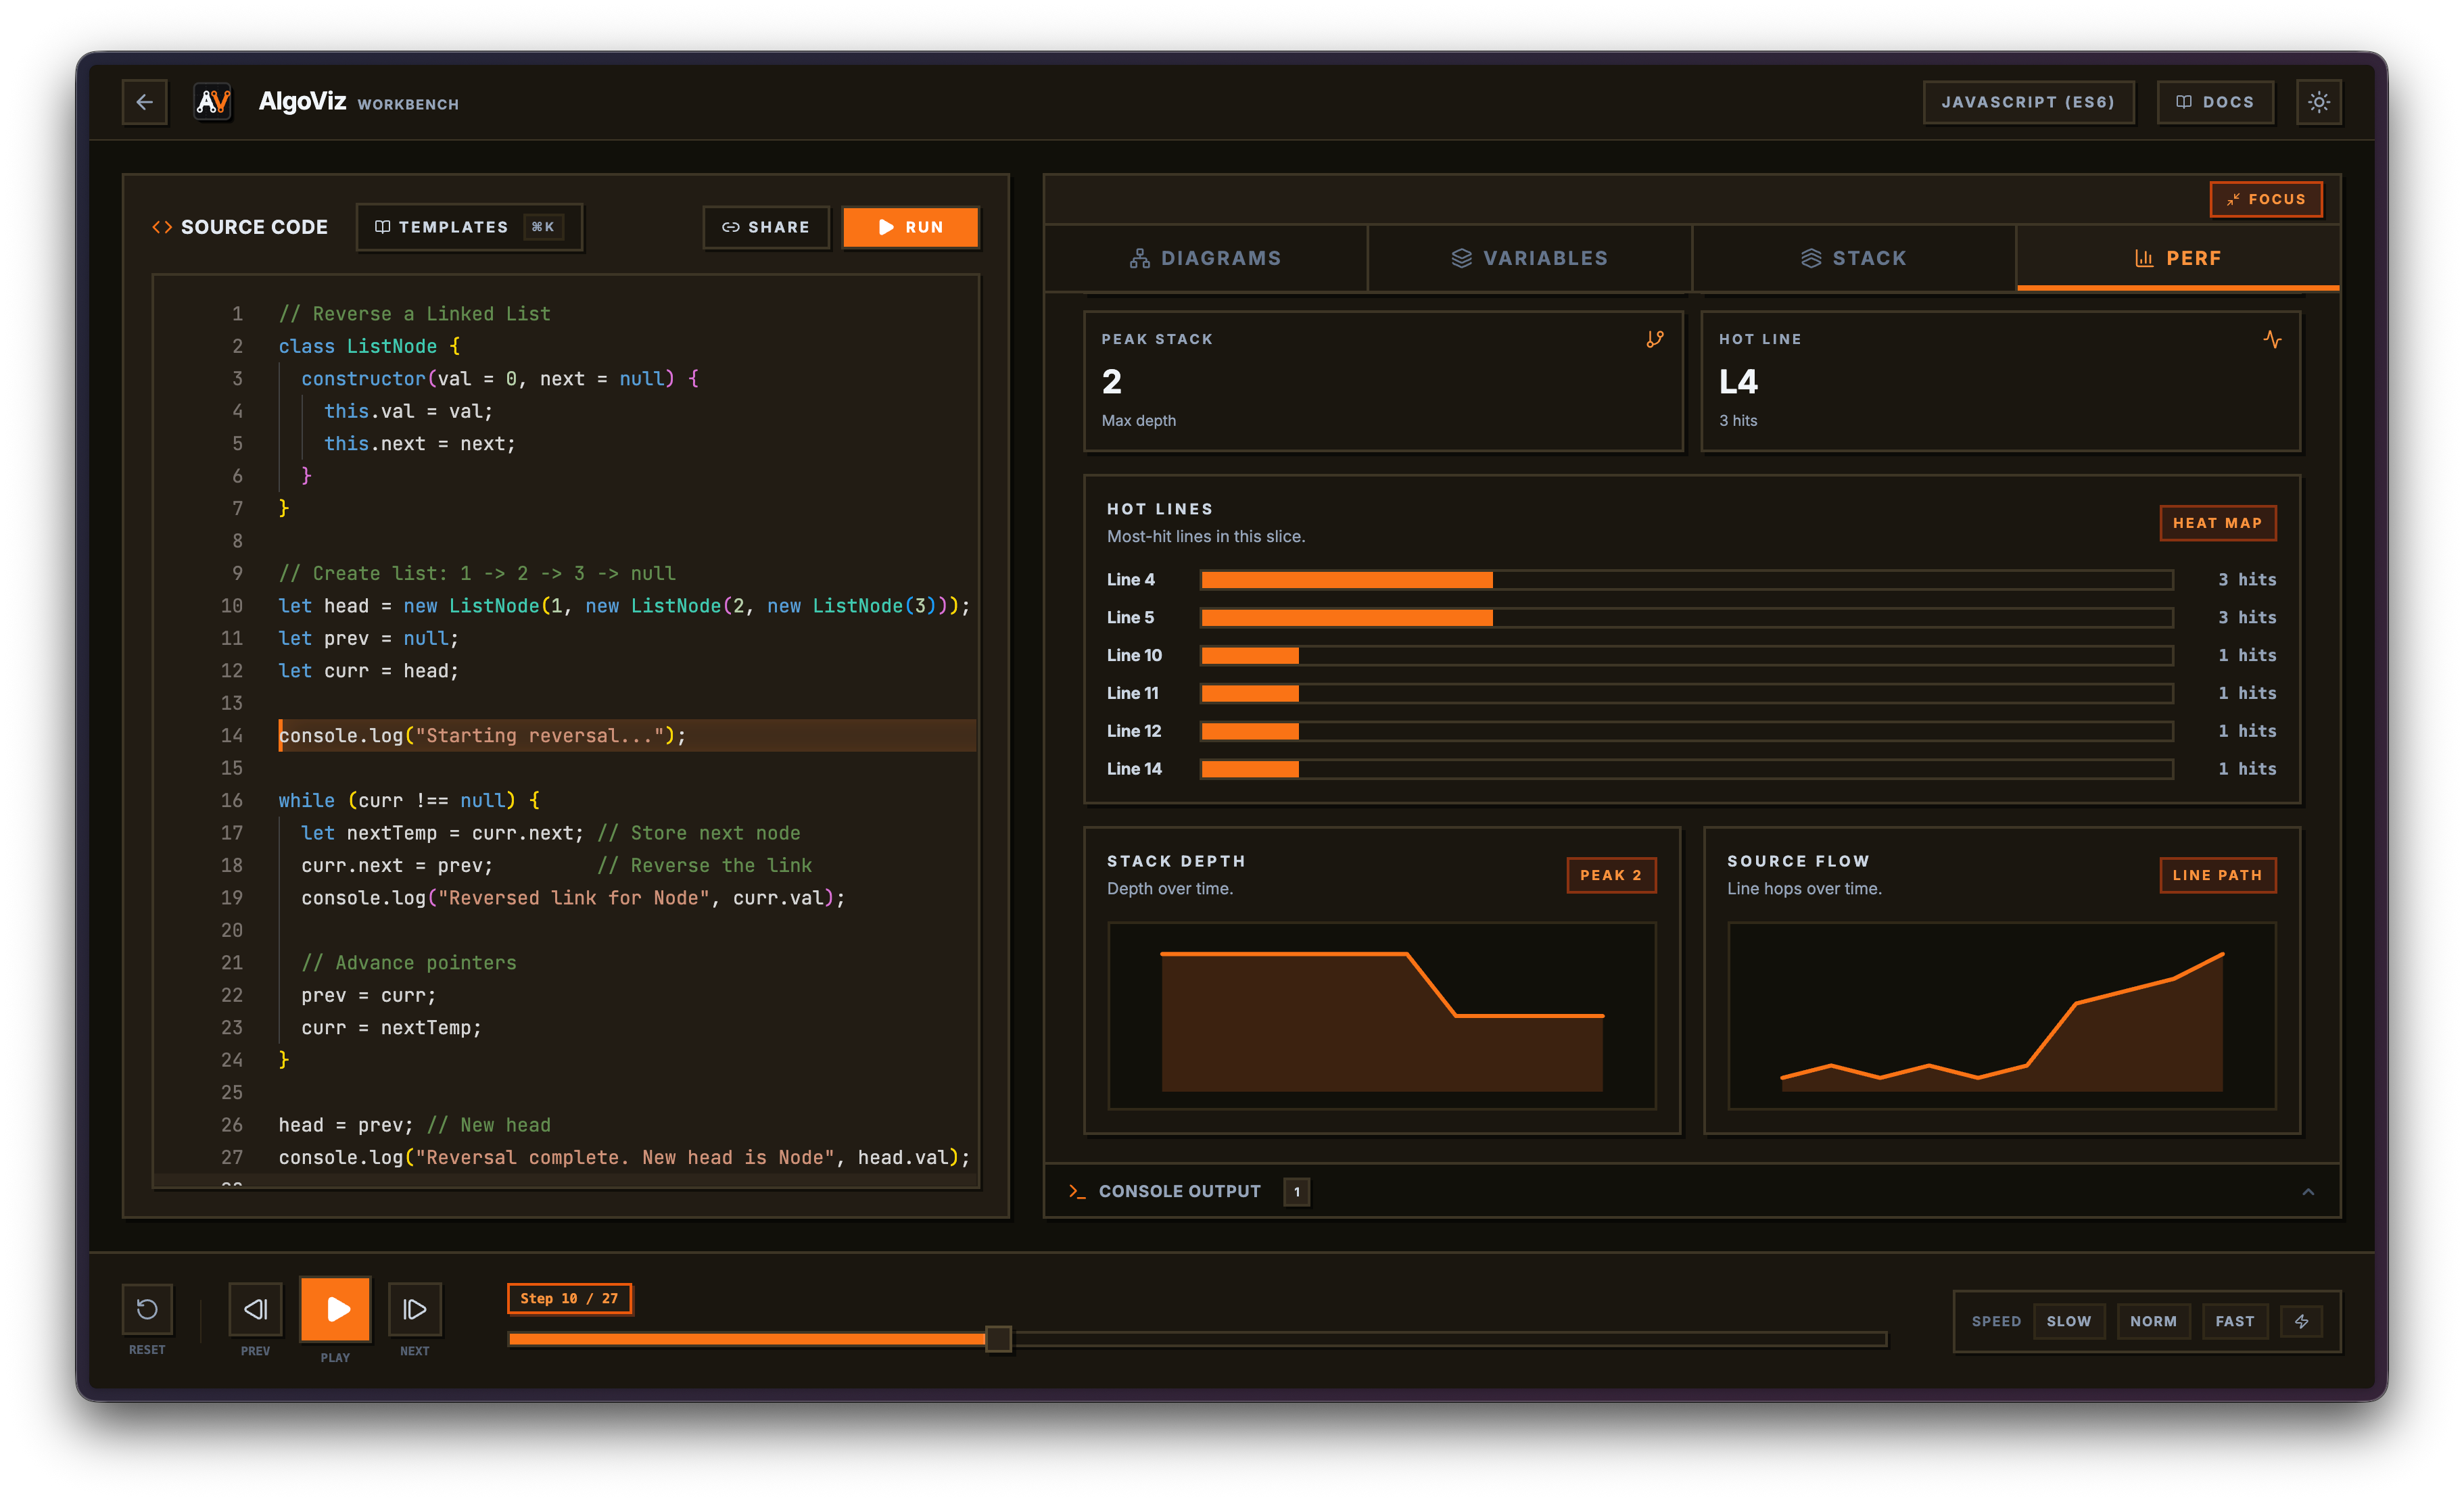
Task: Click the Peak 2 badge
Action: [x=1610, y=875]
